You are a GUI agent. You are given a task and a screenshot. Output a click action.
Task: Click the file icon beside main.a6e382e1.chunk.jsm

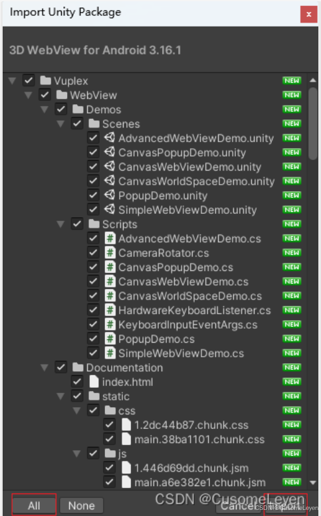pos(126,482)
